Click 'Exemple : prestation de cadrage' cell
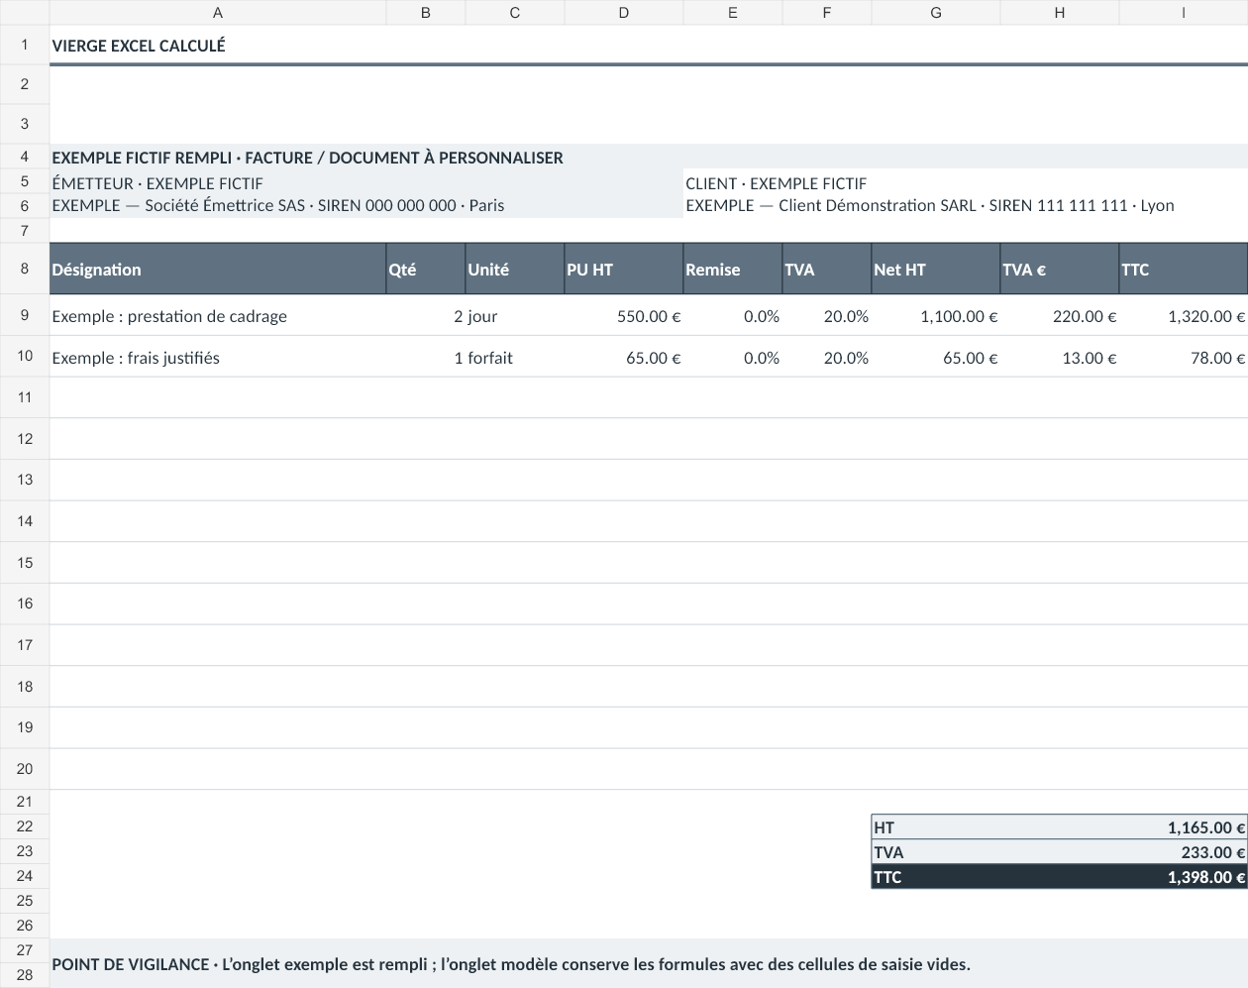1248x988 pixels. (218, 316)
